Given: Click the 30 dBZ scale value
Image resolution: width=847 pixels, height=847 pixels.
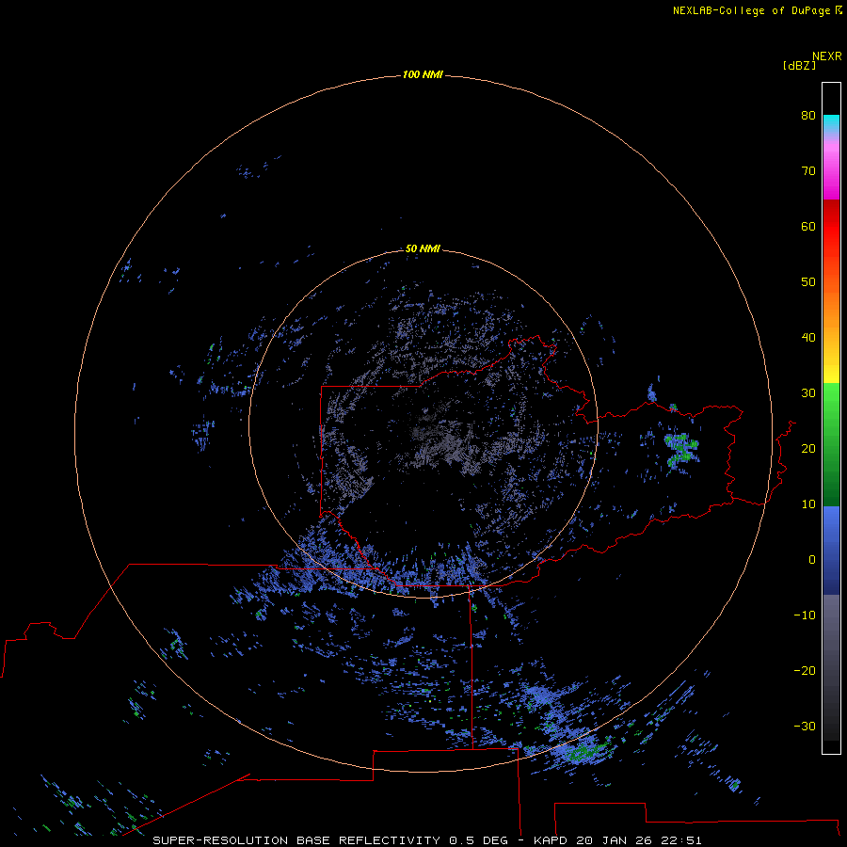Looking at the screenshot, I should coord(808,393).
